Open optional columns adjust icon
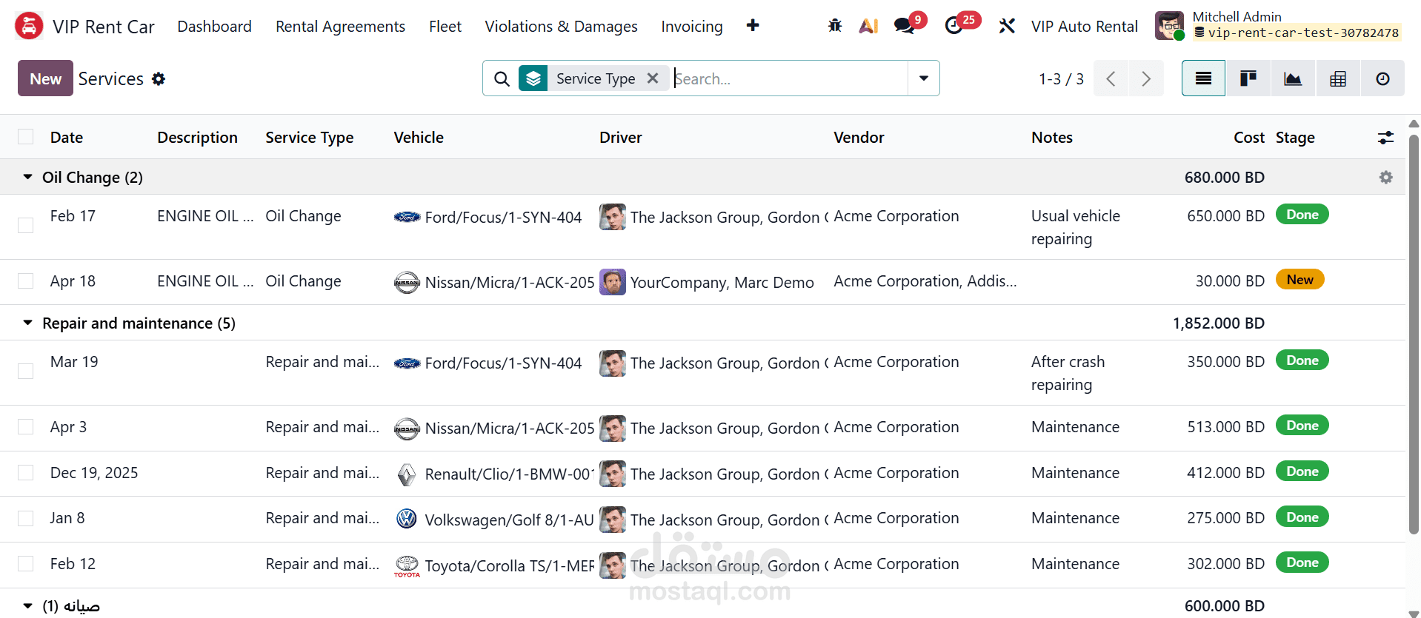 click(x=1385, y=138)
